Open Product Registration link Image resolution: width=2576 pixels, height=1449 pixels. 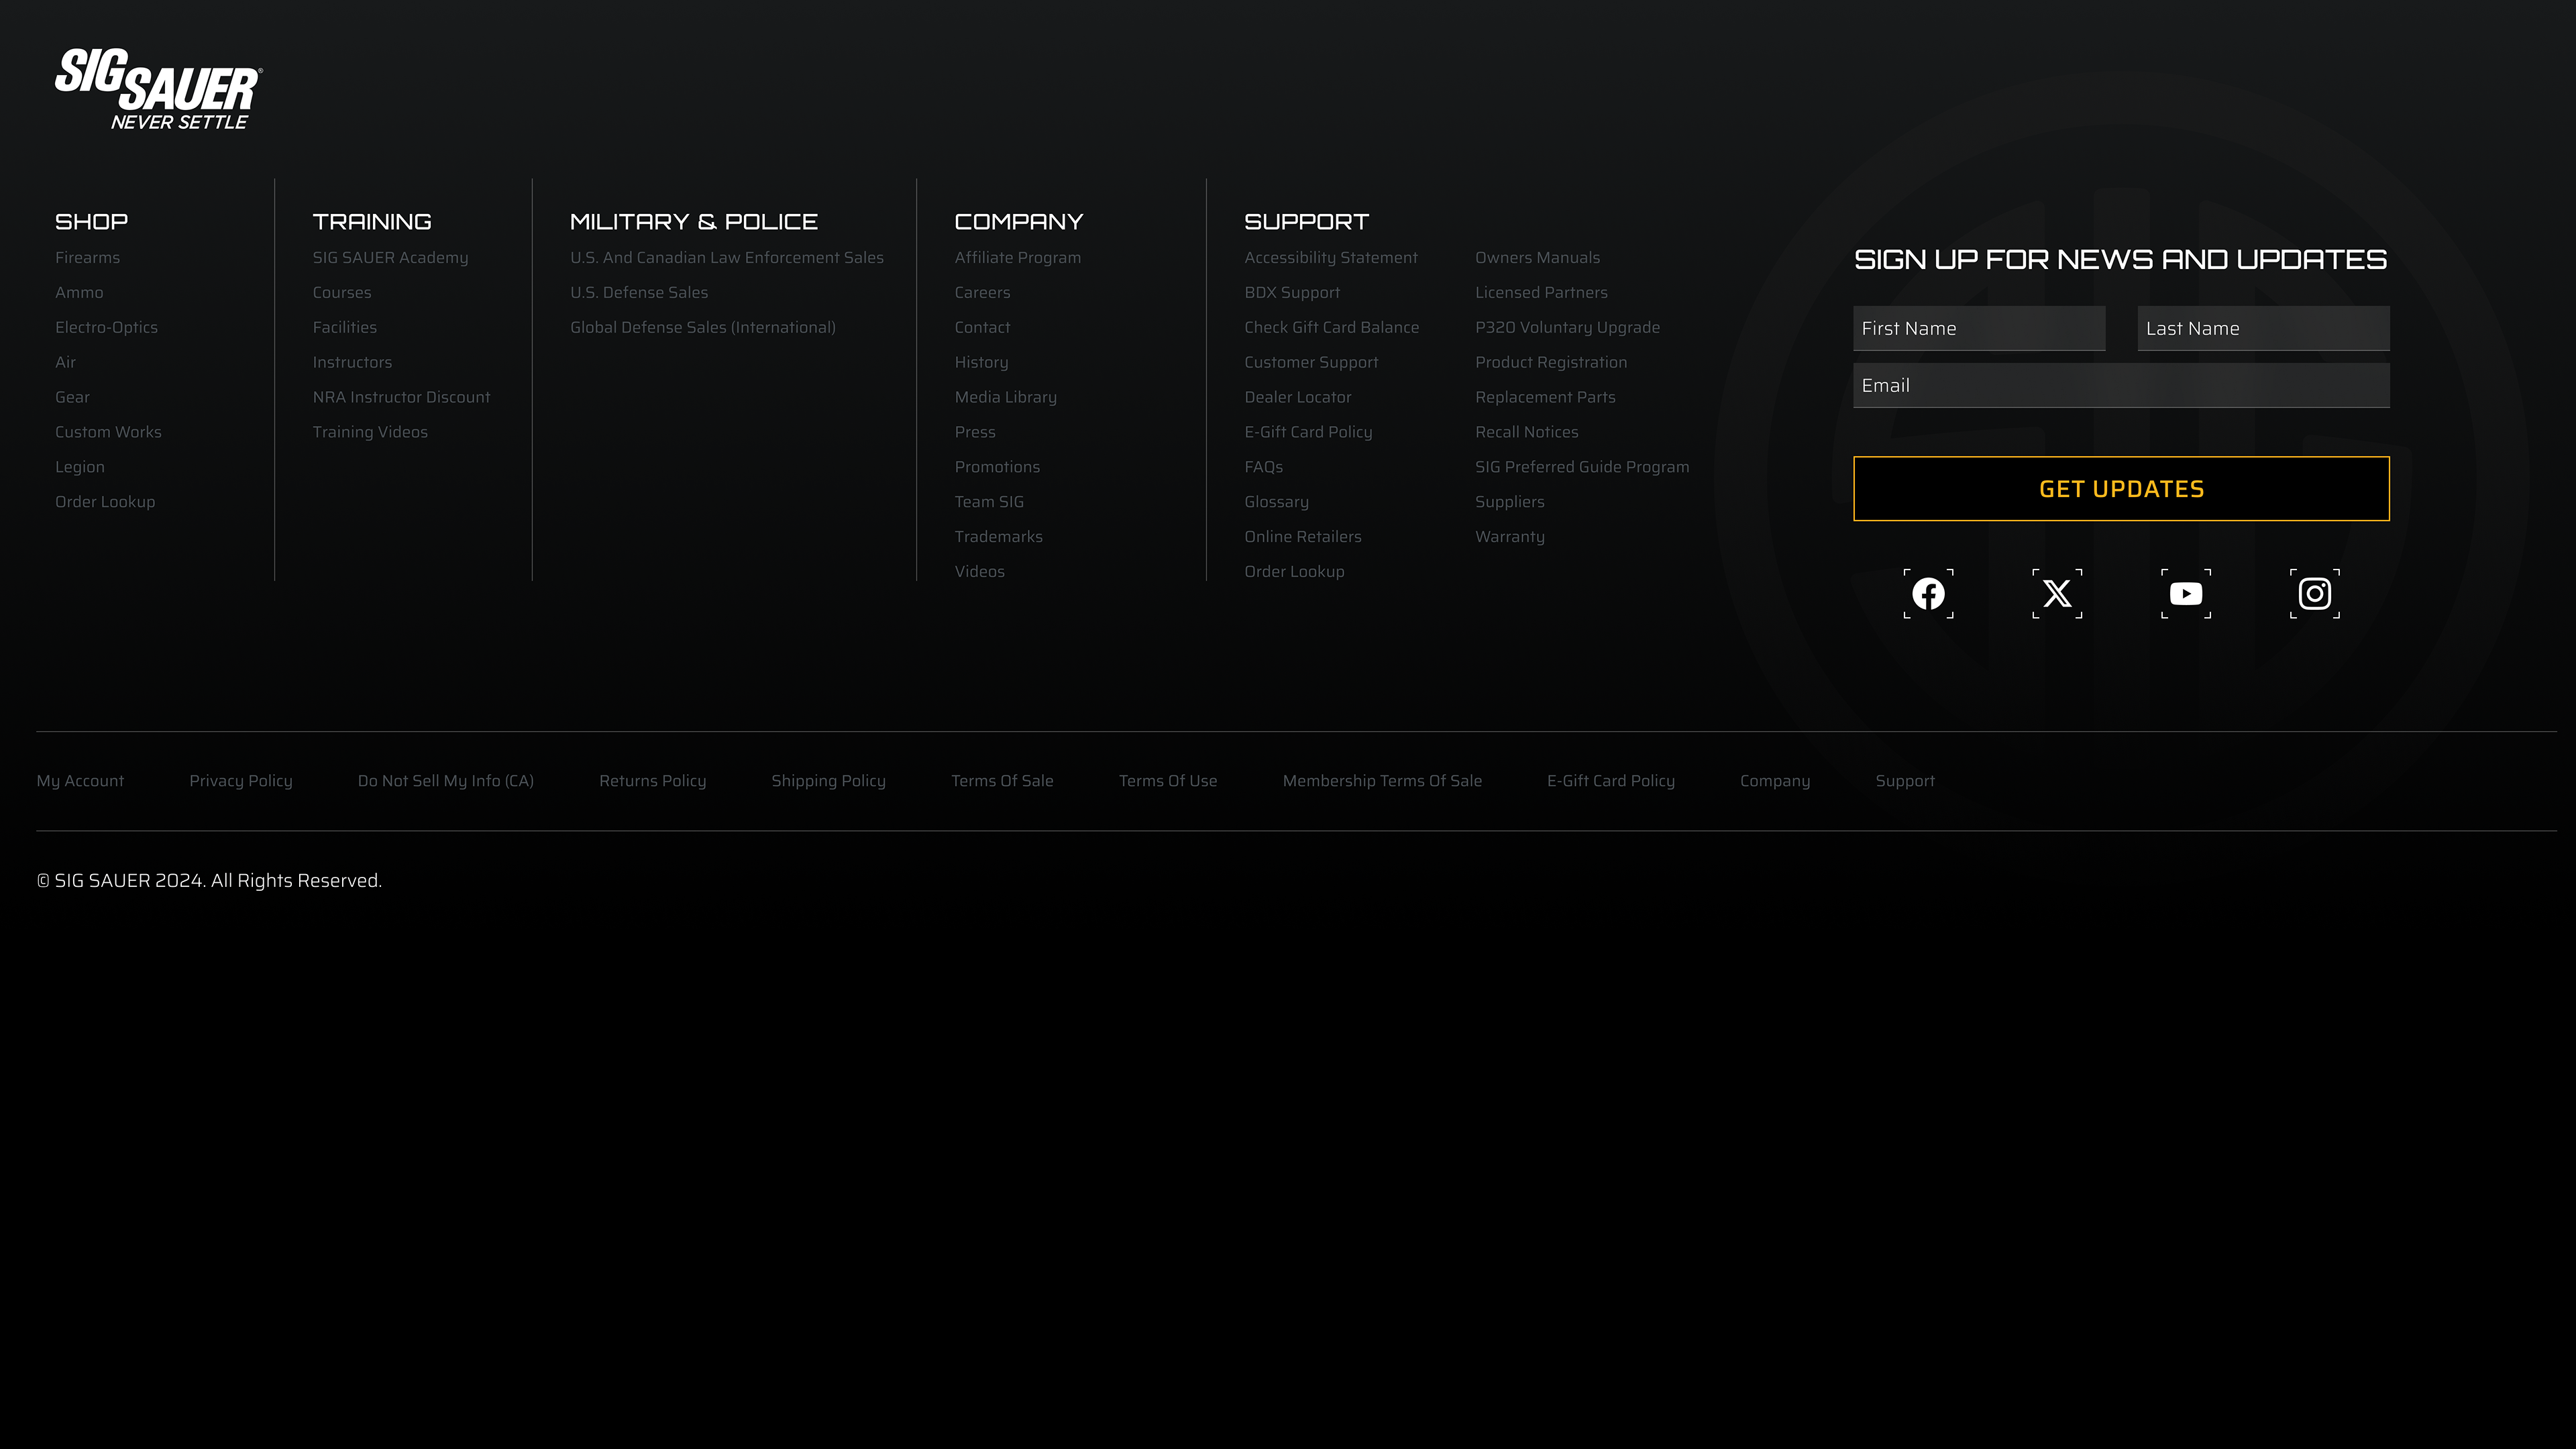click(1551, 363)
